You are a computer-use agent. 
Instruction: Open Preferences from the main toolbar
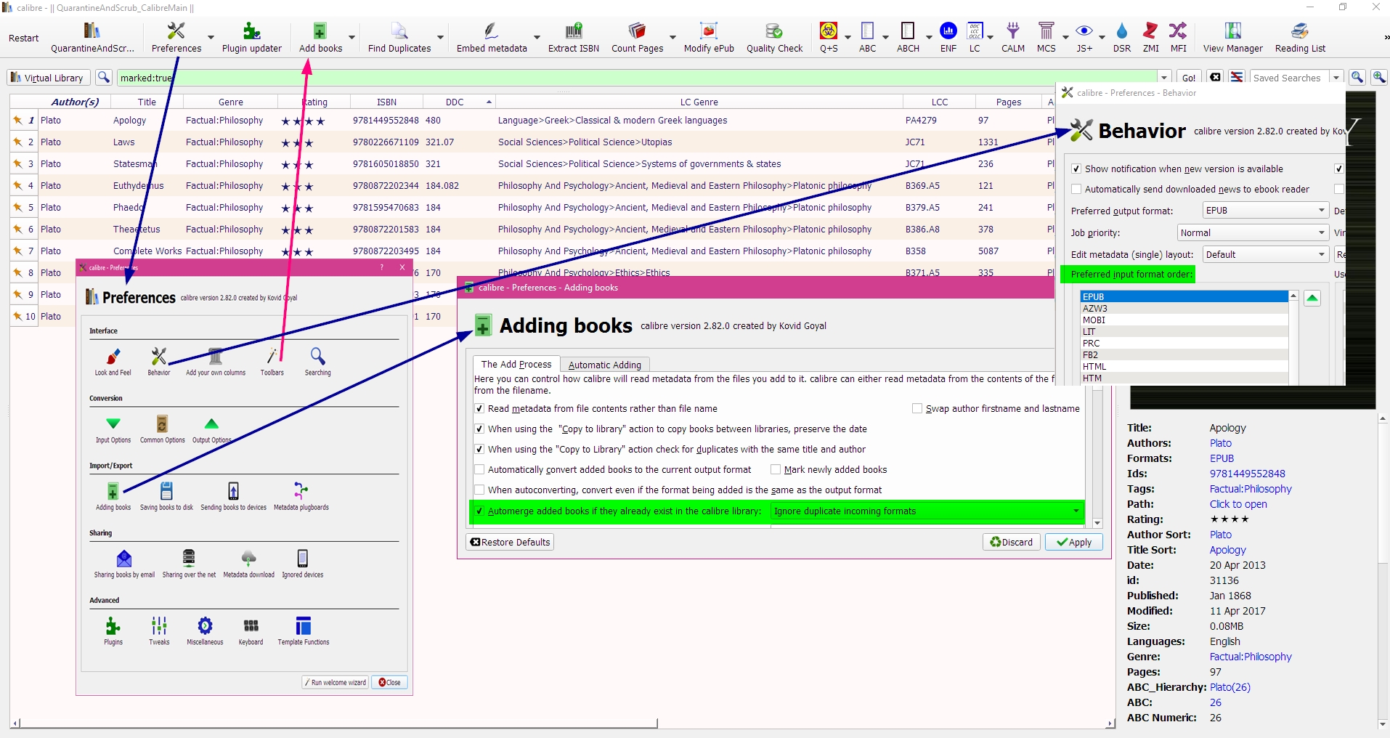(x=176, y=37)
